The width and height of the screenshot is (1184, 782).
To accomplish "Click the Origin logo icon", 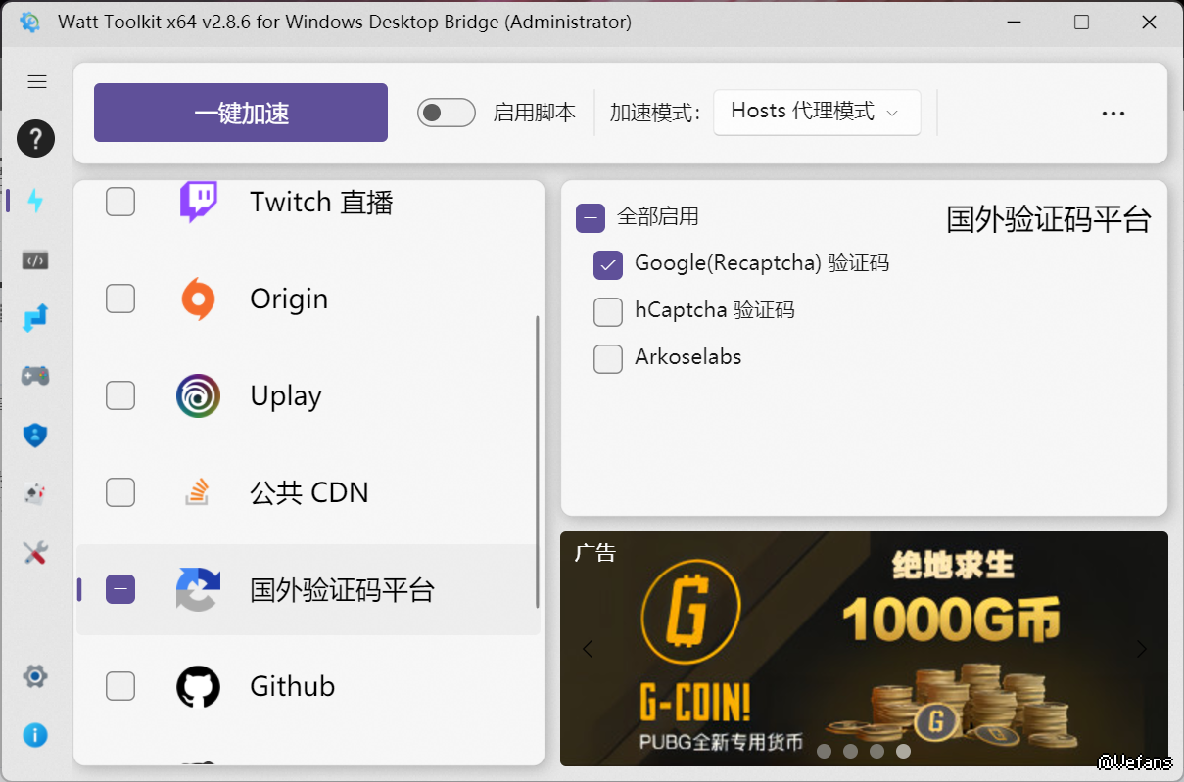I will 198,299.
